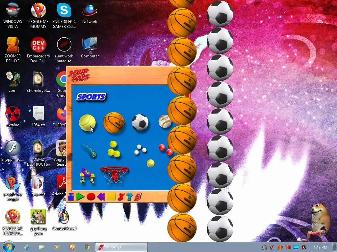Select the ZOOMER DELUXE desktop icon
Image resolution: width=337 pixels, height=252 pixels.
pos(13,50)
